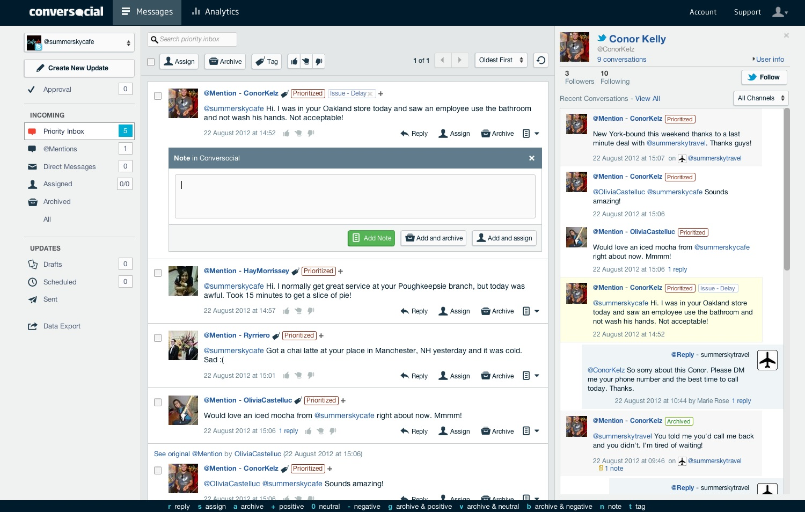Screen dimensions: 805x512
Task: Click the summerskytravel airplane avatar on the 10:44 reply
Action: pyautogui.click(x=767, y=360)
